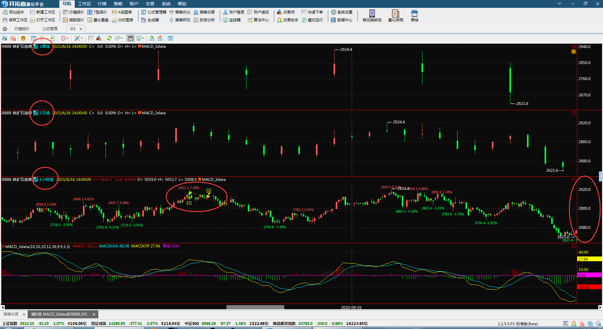Toggle the highlighted panel layout button
The width and height of the screenshot is (603, 329).
pos(131,38)
